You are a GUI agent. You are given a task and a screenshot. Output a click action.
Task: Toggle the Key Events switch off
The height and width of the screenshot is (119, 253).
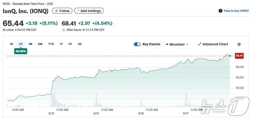[137, 44]
